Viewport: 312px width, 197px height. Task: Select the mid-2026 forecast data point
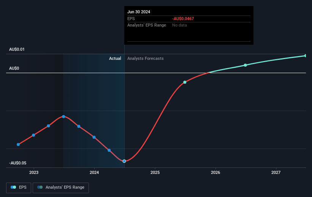[245, 65]
